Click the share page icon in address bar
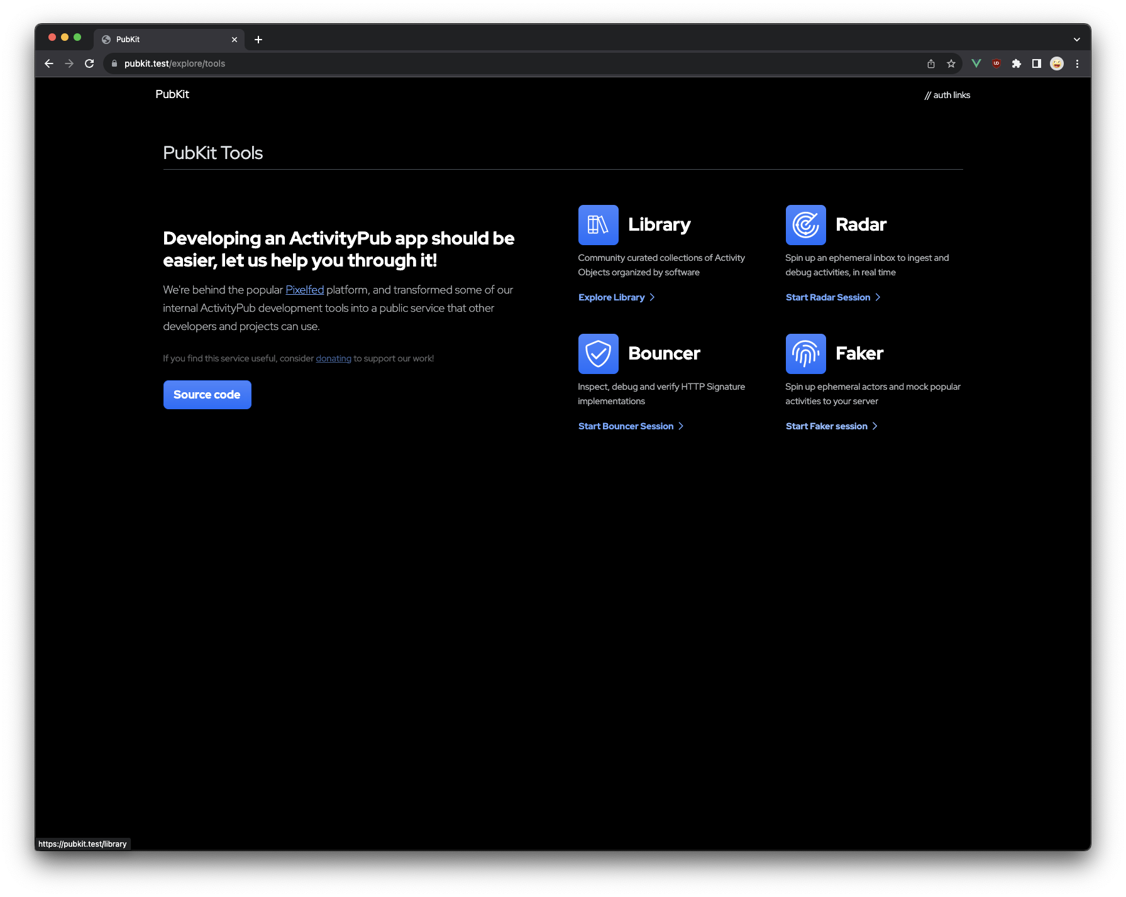 931,63
